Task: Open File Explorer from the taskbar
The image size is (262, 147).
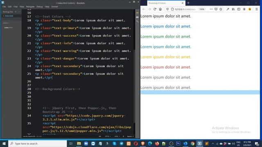Action: [79, 143]
